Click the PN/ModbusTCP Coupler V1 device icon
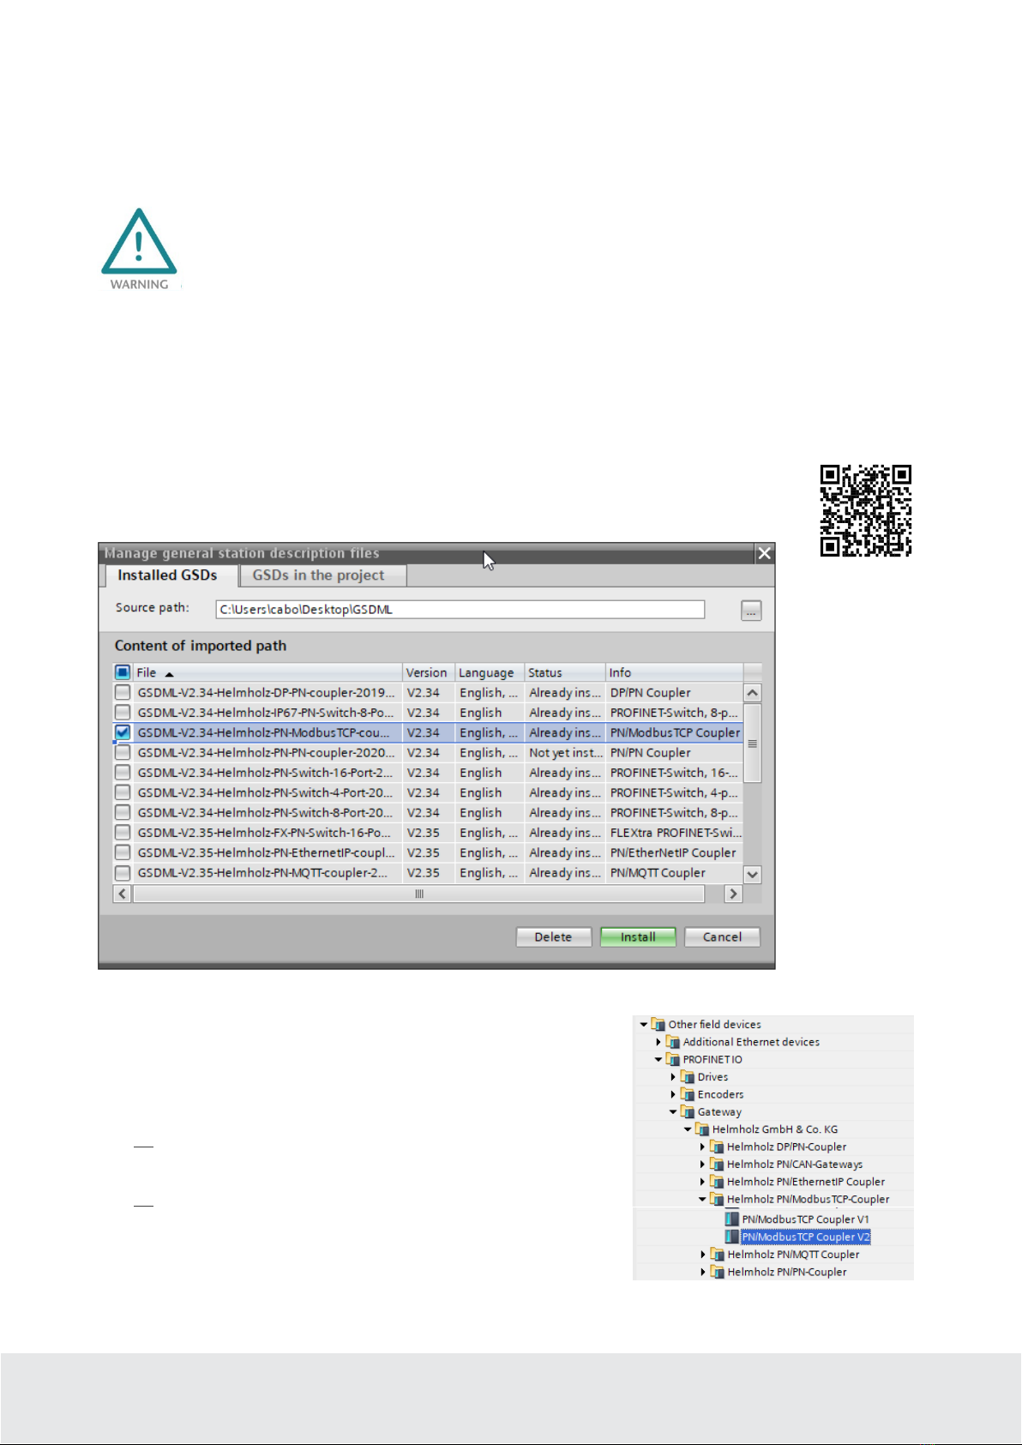This screenshot has height=1445, width=1022. tap(731, 1219)
